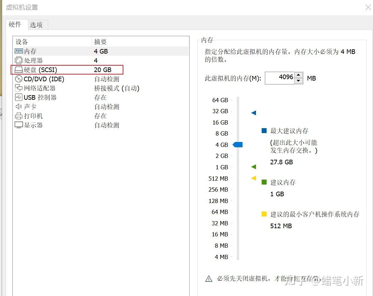Click the 设备 column header

pos(21,42)
